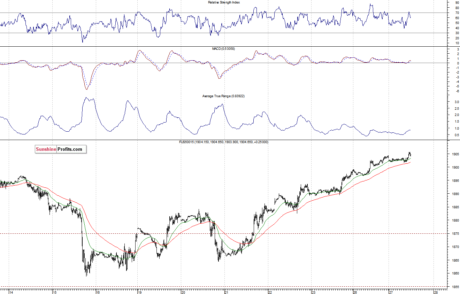Viewport: 460px width, 294px height.
Task: Select date label 28 on time axis
Action: [x=436, y=293]
